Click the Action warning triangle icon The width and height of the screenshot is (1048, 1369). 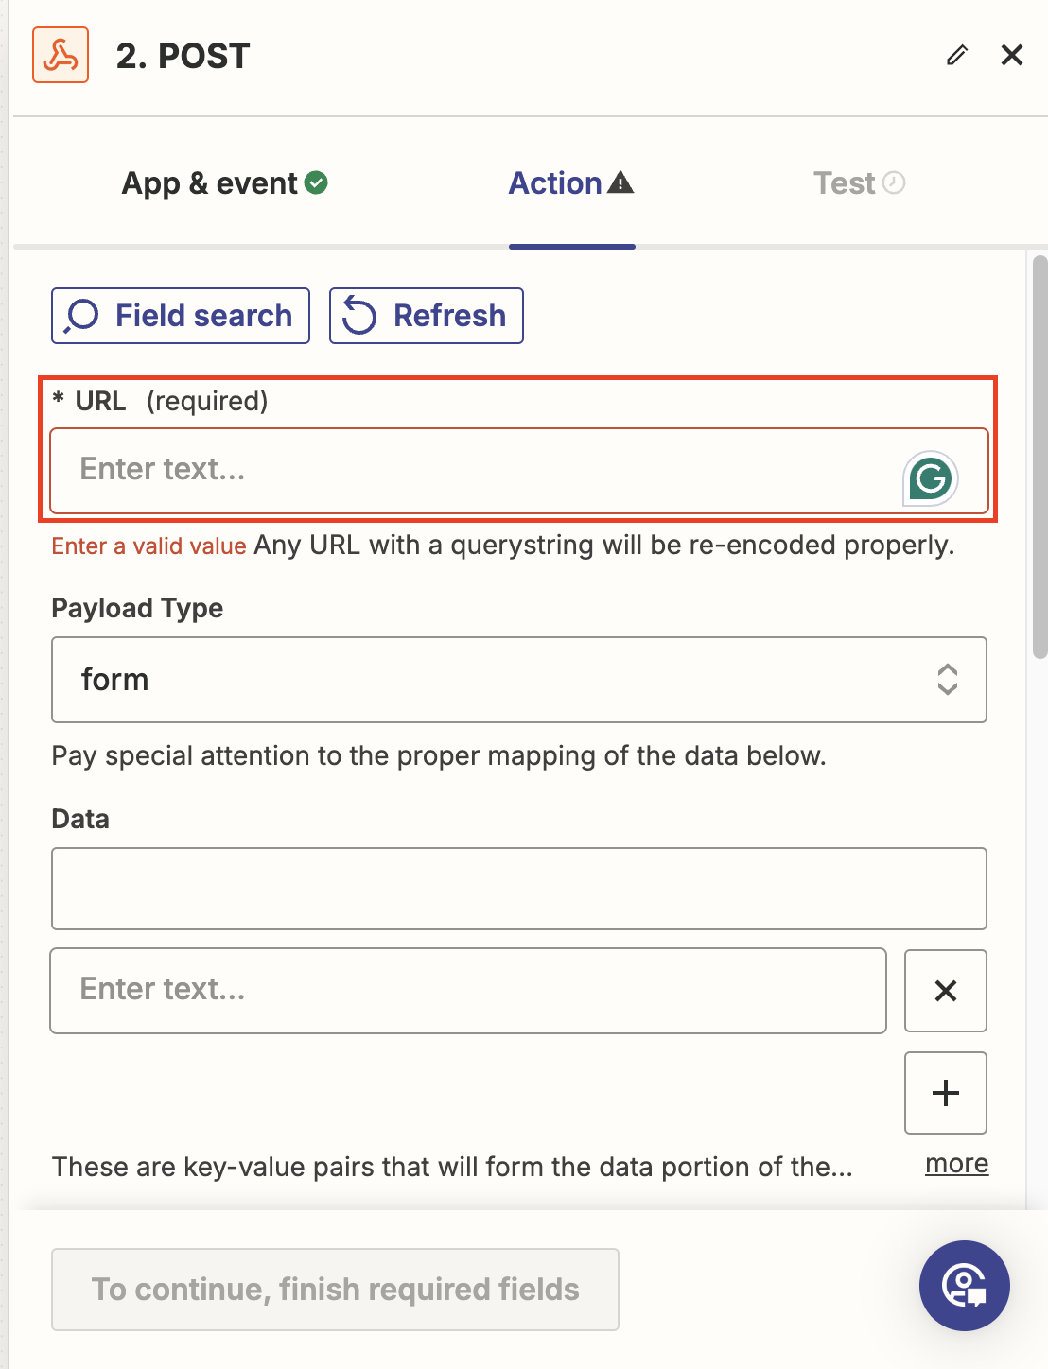coord(620,182)
